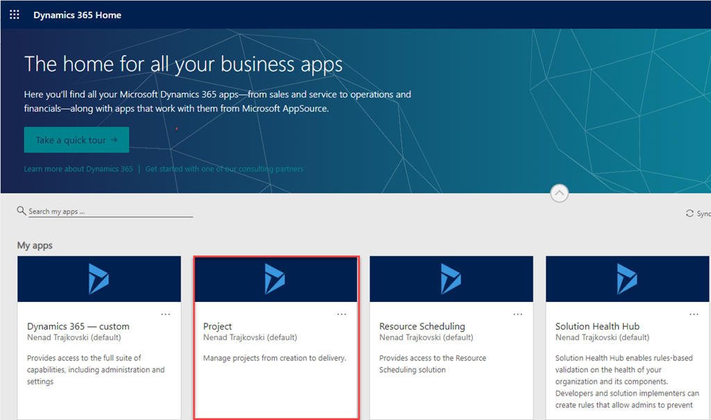Open the app launcher waffle icon

point(14,15)
